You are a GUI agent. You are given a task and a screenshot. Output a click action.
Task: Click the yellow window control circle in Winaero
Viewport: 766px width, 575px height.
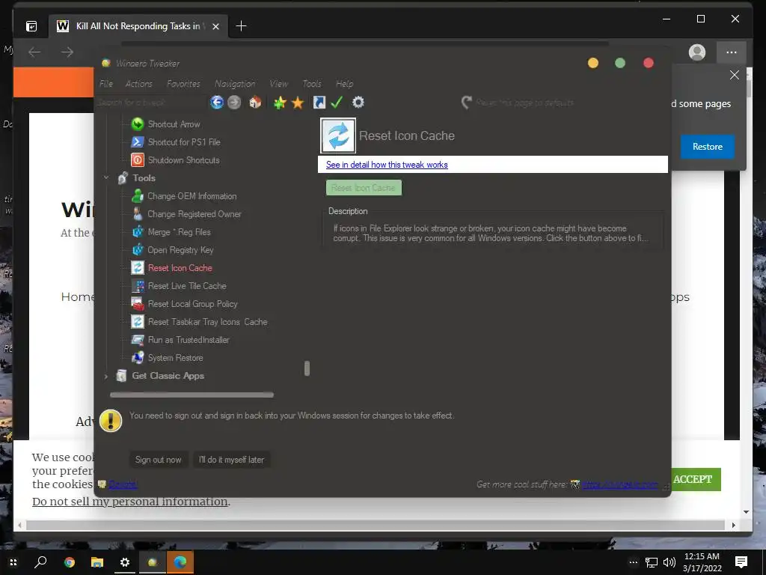[593, 63]
